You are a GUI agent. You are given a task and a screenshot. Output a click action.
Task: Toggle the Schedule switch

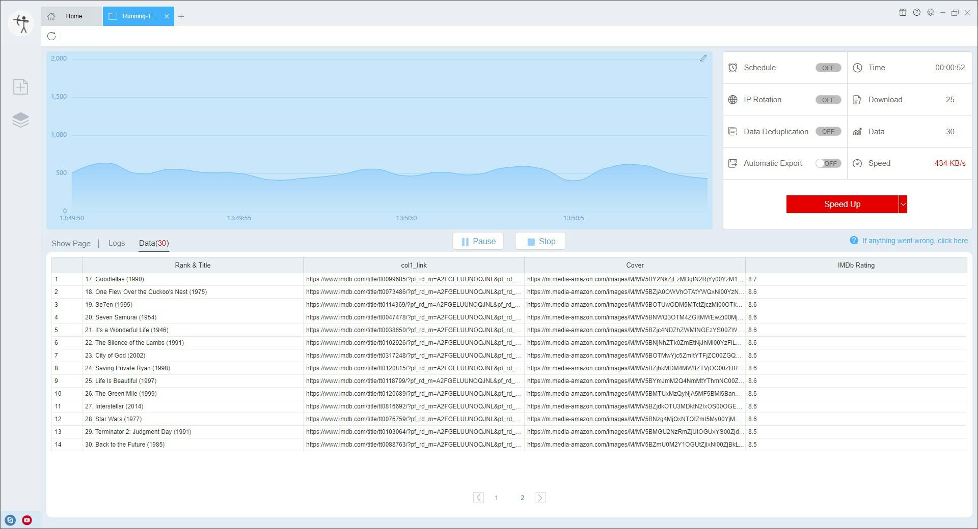[828, 68]
